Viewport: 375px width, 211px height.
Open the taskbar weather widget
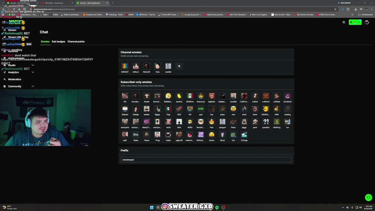point(10,207)
